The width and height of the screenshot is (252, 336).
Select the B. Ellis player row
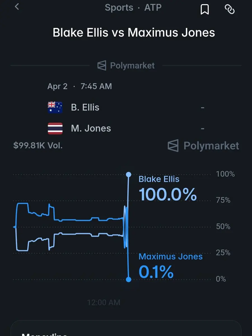pyautogui.click(x=126, y=108)
